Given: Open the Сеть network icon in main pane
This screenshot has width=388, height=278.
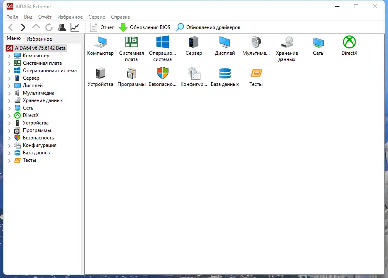Looking at the screenshot, I should tap(318, 42).
